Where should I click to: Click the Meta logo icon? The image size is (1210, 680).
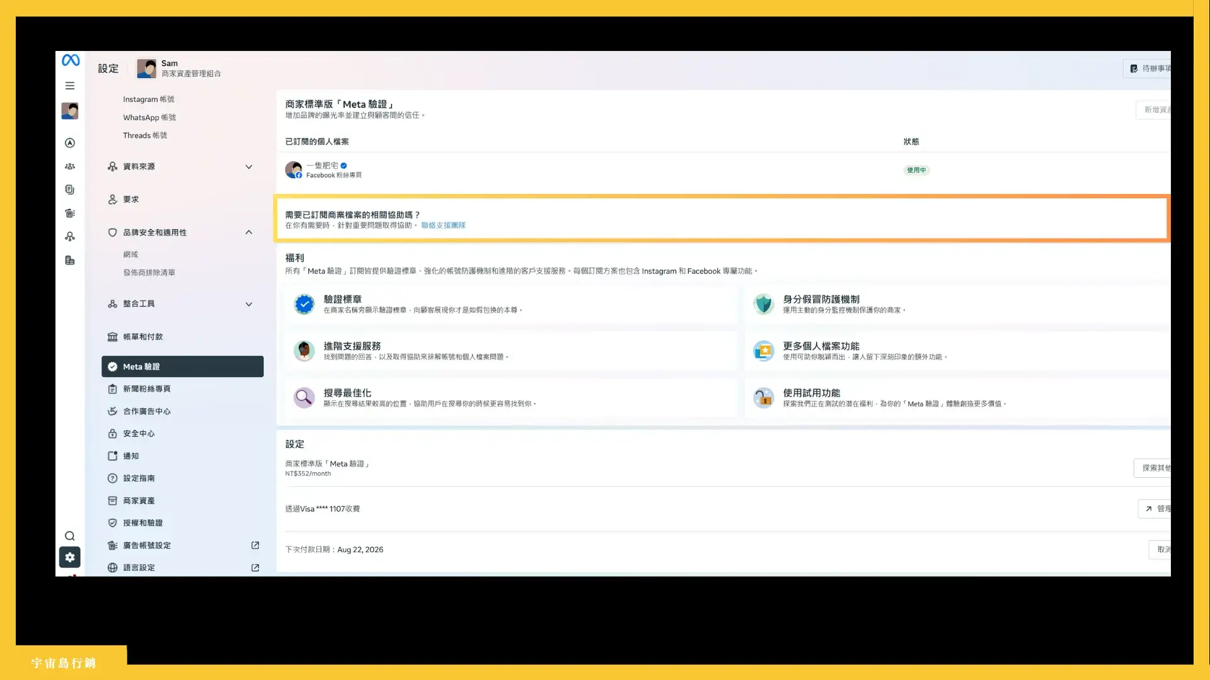point(71,60)
